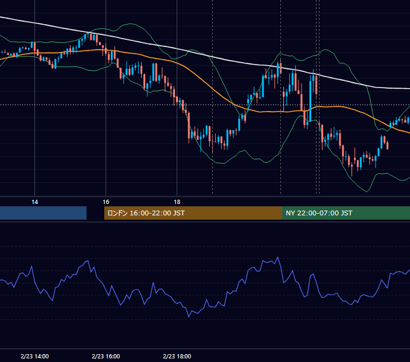Click the unlabeled blue session bar

tap(43, 213)
